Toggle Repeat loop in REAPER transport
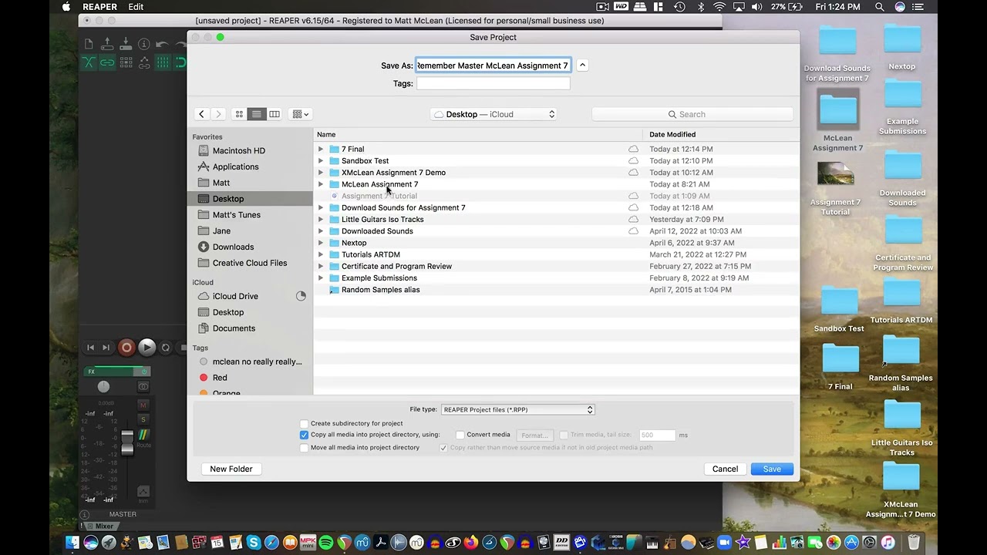 point(165,348)
